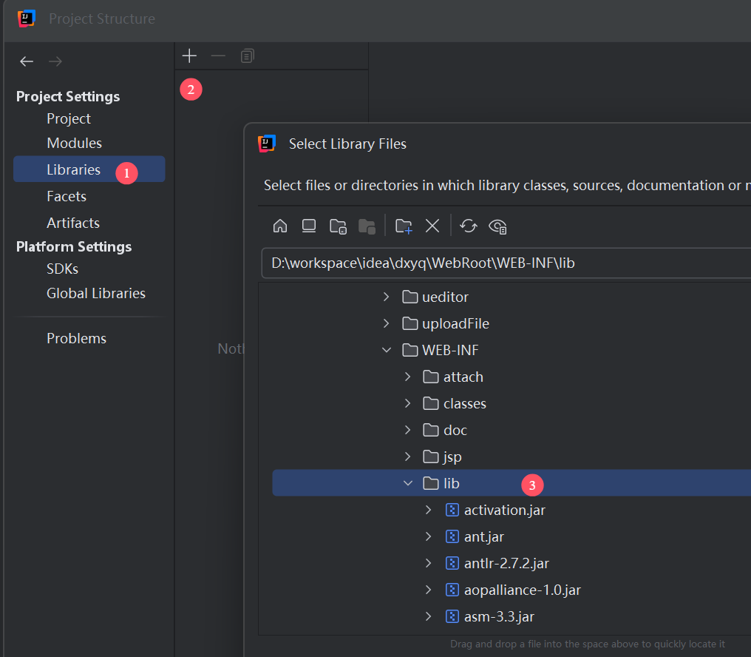Screen dimensions: 751x657
Task: Toggle show hidden files eye icon
Action: click(x=497, y=226)
